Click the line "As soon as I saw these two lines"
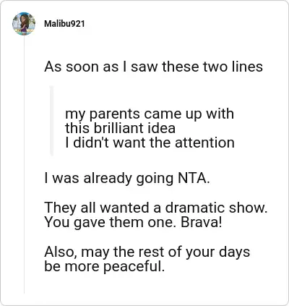 (153, 67)
